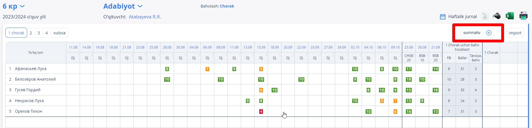532x128 pixels.
Task: Click the summativ button
Action: click(472, 33)
